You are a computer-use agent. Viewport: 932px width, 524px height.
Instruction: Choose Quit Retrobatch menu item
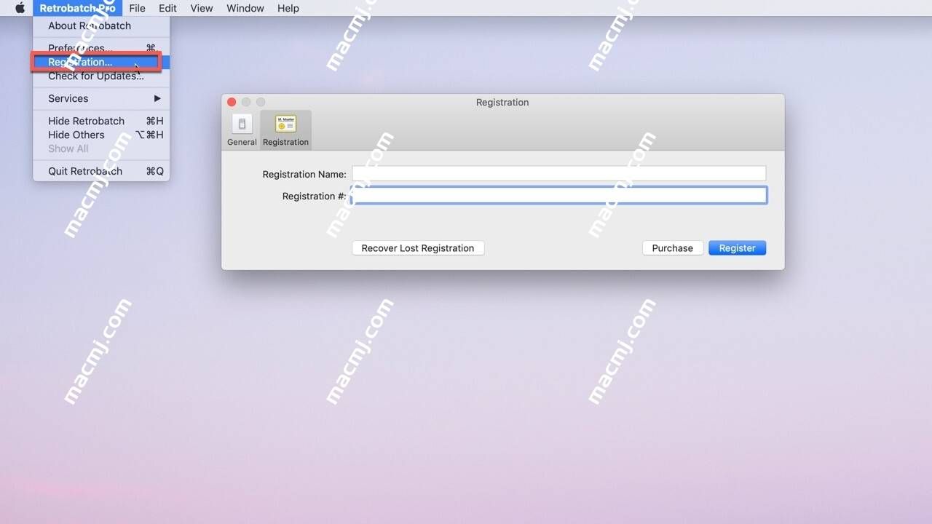coord(101,171)
